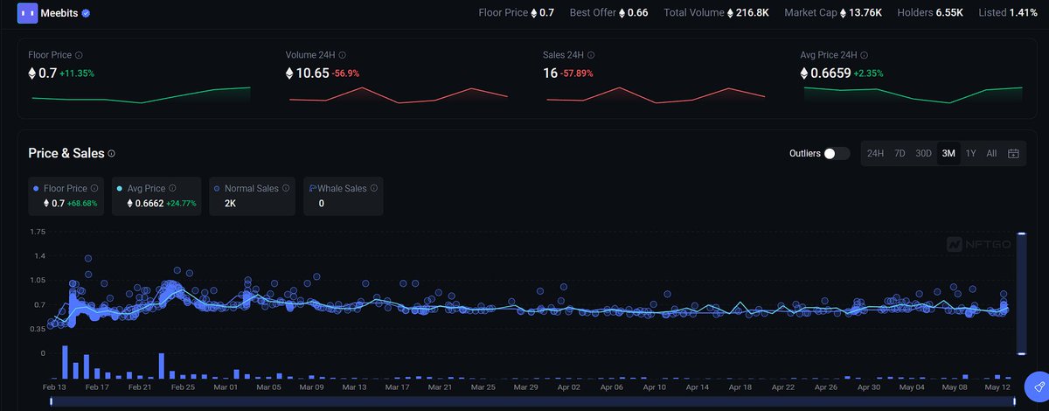
Task: Select the All time range
Action: point(991,153)
